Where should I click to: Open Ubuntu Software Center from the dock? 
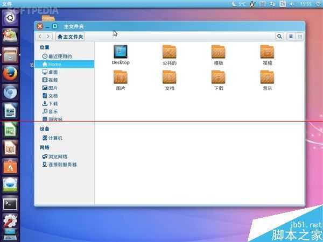(x=10, y=167)
